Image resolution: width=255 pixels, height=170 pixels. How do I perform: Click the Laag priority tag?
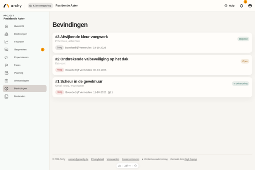click(59, 48)
